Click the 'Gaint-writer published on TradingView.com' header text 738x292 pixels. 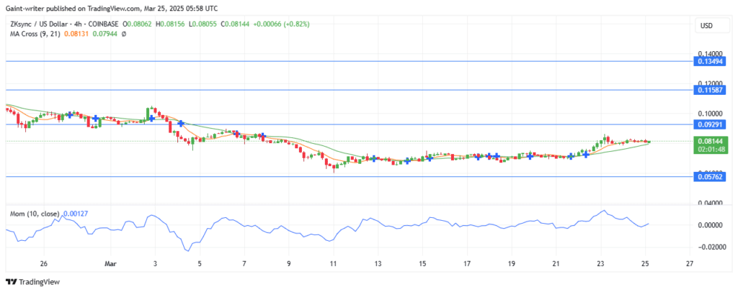point(73,9)
